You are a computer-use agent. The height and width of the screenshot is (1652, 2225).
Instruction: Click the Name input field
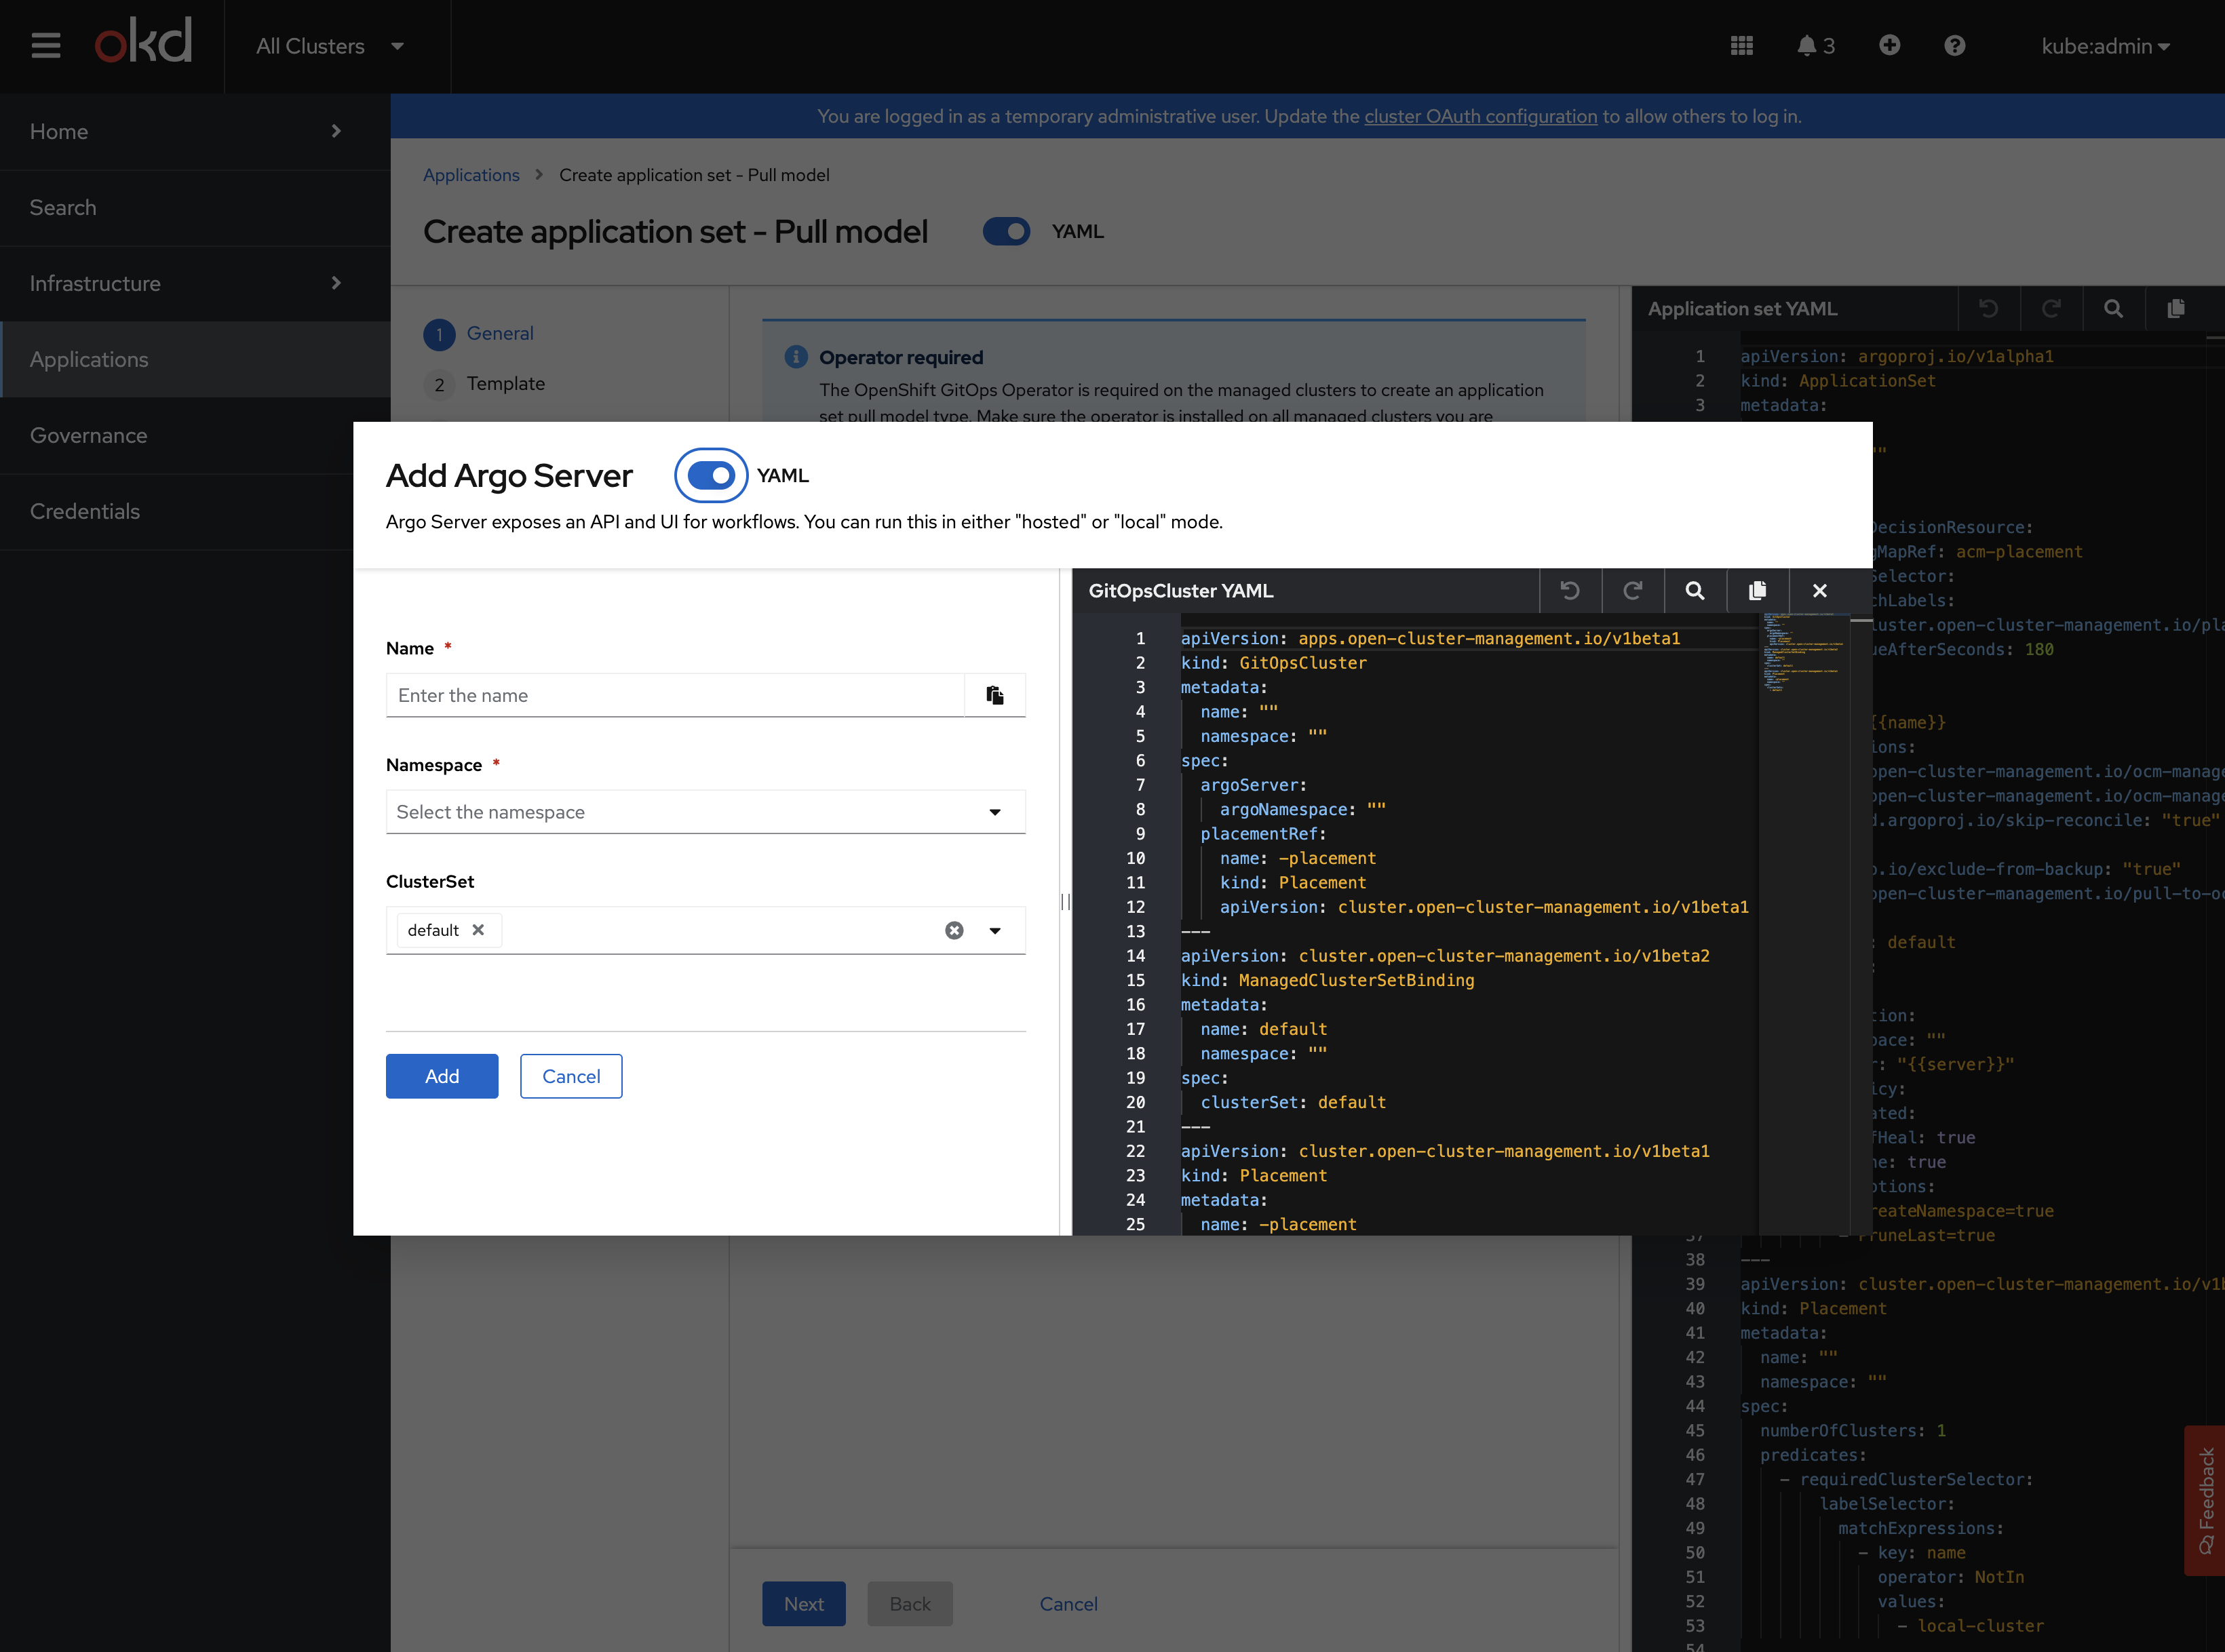tap(675, 695)
